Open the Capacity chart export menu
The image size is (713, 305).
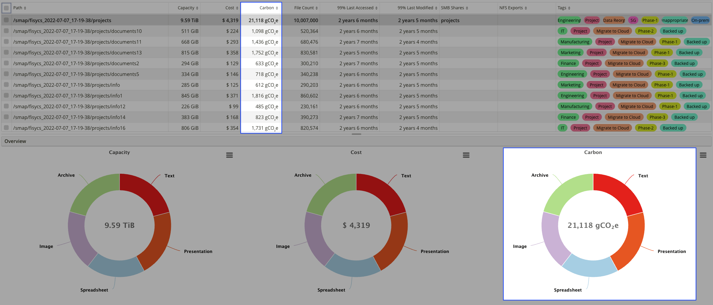229,155
